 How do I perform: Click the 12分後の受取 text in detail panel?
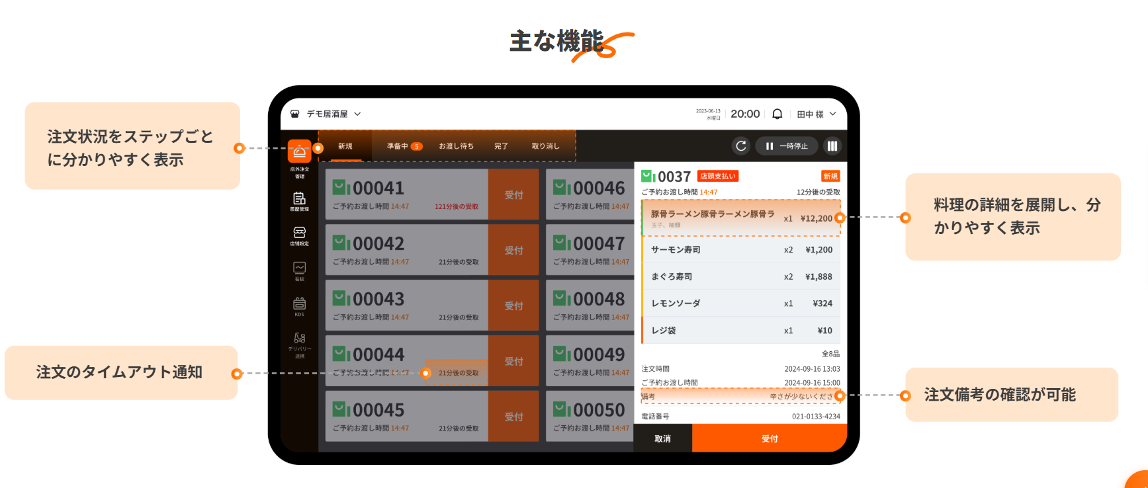pyautogui.click(x=818, y=192)
